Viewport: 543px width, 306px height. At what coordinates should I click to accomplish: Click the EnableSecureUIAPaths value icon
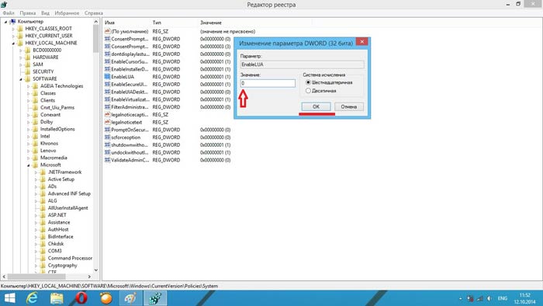point(107,84)
